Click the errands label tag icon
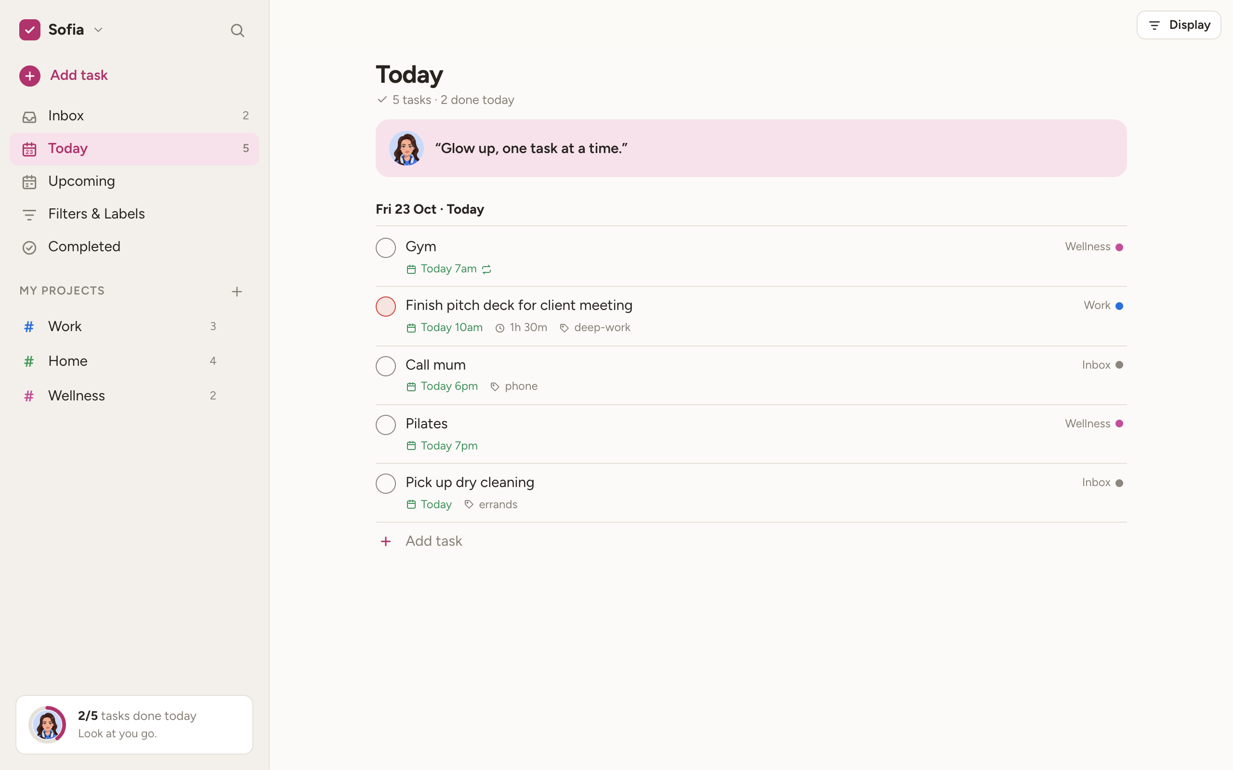This screenshot has height=770, width=1233. click(x=469, y=505)
